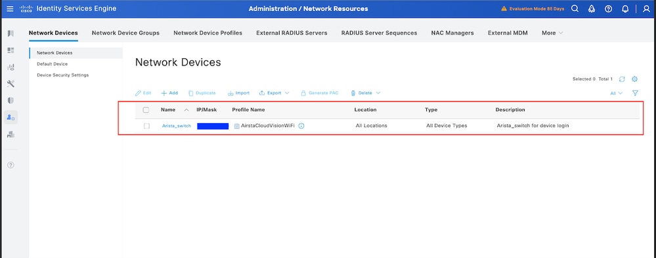
Task: Open the Administration icon in left sidebar
Action: click(11, 118)
